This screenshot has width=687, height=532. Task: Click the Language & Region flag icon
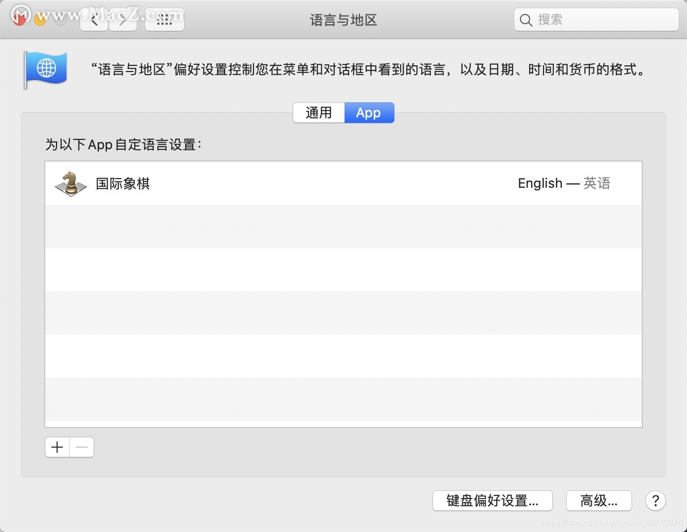click(x=45, y=69)
